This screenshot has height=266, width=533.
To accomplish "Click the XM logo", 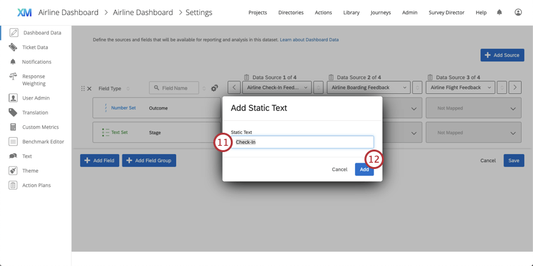I will 24,13.
